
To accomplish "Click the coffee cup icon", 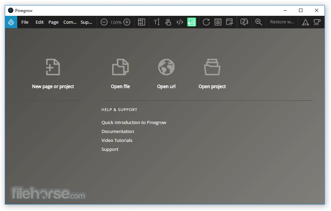I will (317, 22).
